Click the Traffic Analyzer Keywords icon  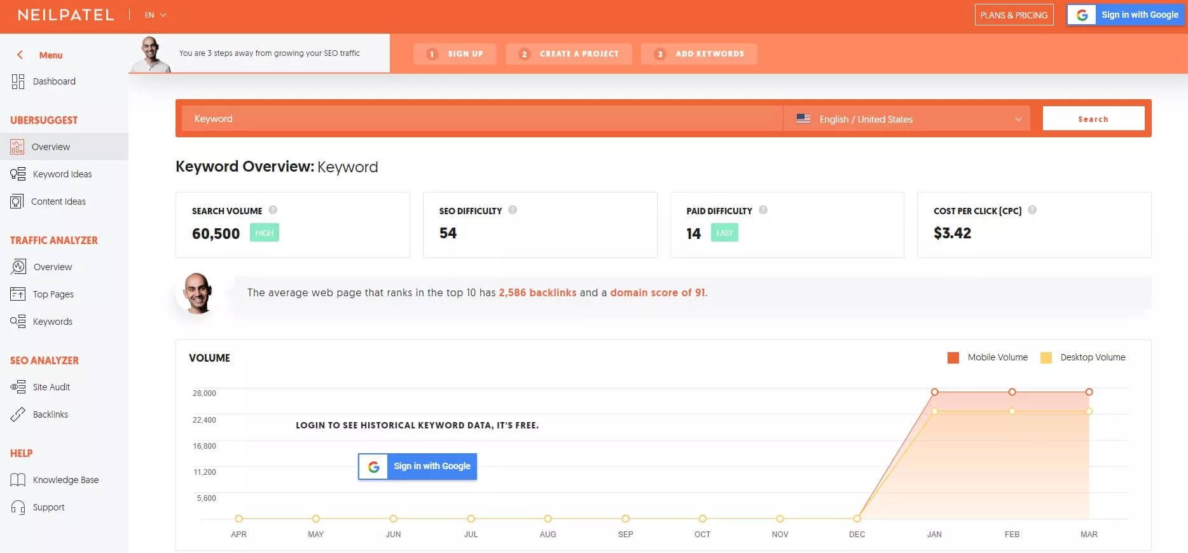pyautogui.click(x=18, y=322)
